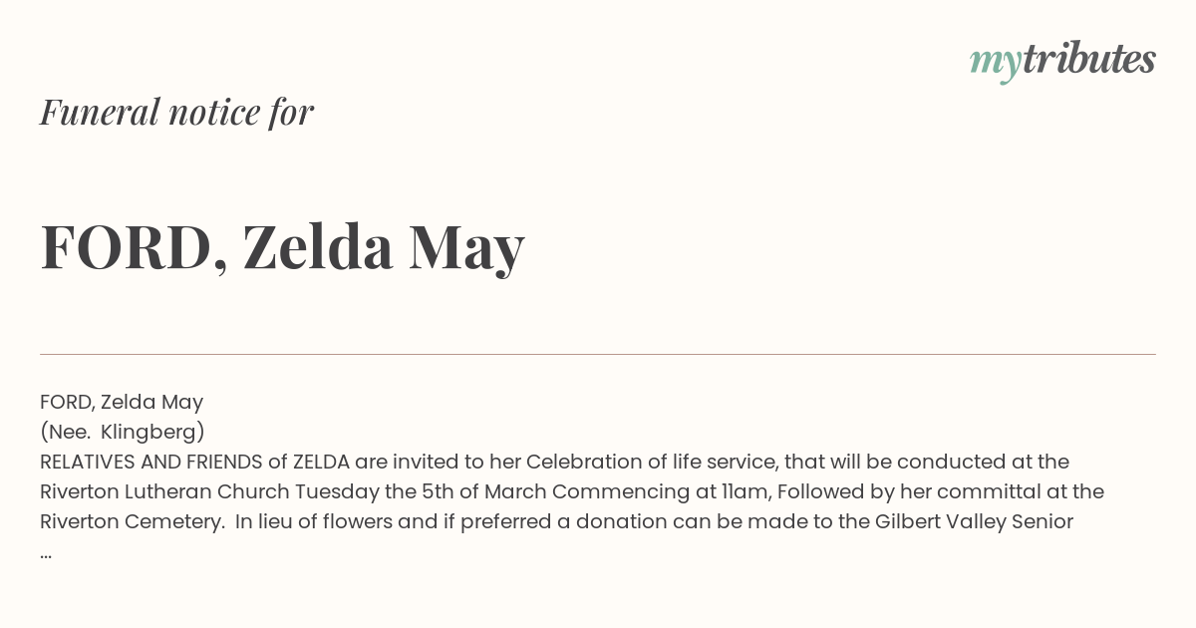Expand the truncated notice via the ellipsis

[x=46, y=553]
